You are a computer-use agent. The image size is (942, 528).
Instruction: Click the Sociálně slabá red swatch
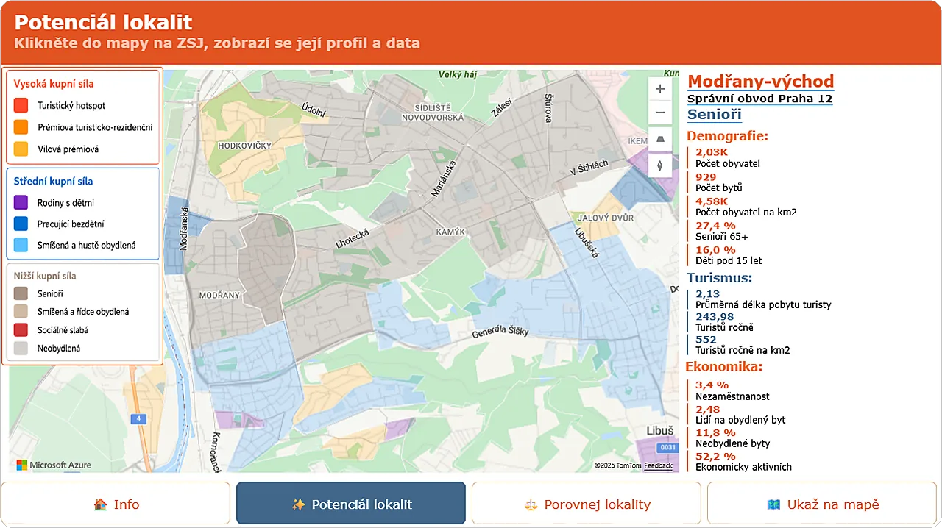21,330
